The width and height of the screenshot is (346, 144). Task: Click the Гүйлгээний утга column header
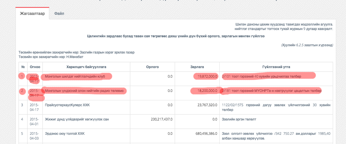[276, 67]
